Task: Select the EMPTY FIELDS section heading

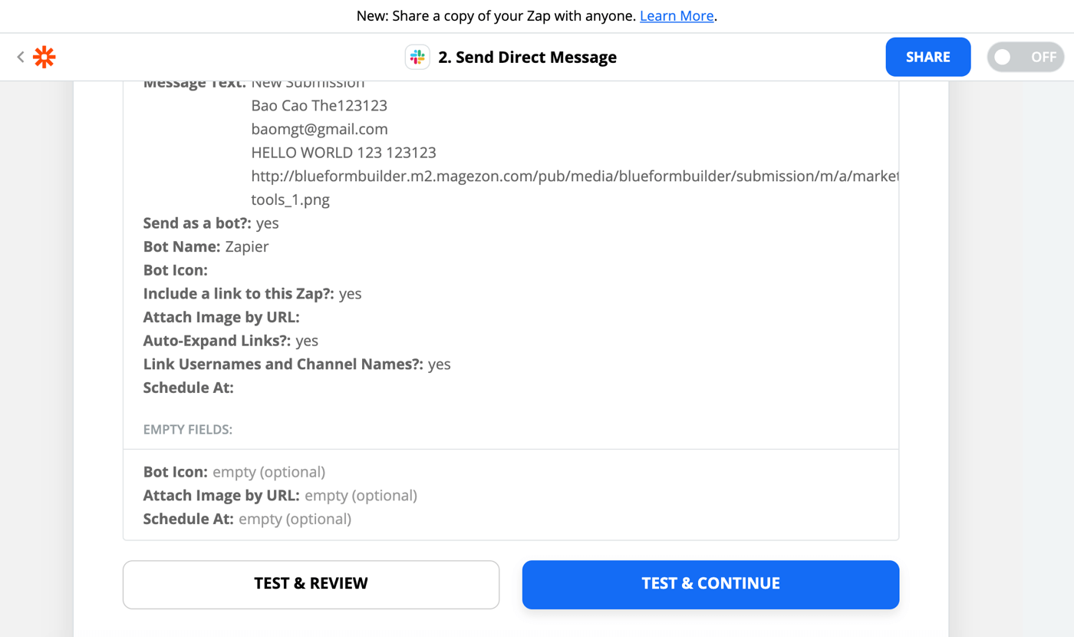Action: coord(187,429)
